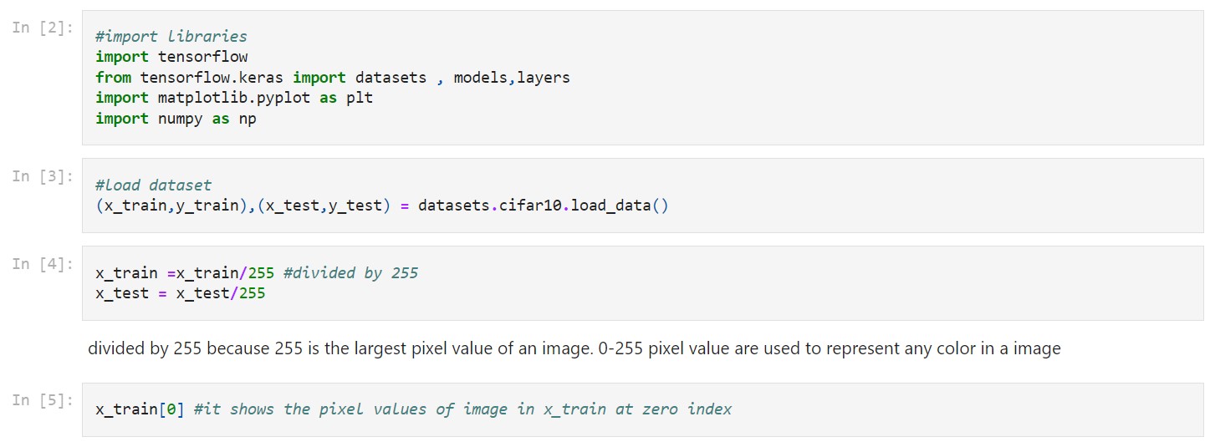Viewport: 1210px width, 442px height.
Task: Click "load_data()" at end of cell 3
Action: click(x=619, y=206)
